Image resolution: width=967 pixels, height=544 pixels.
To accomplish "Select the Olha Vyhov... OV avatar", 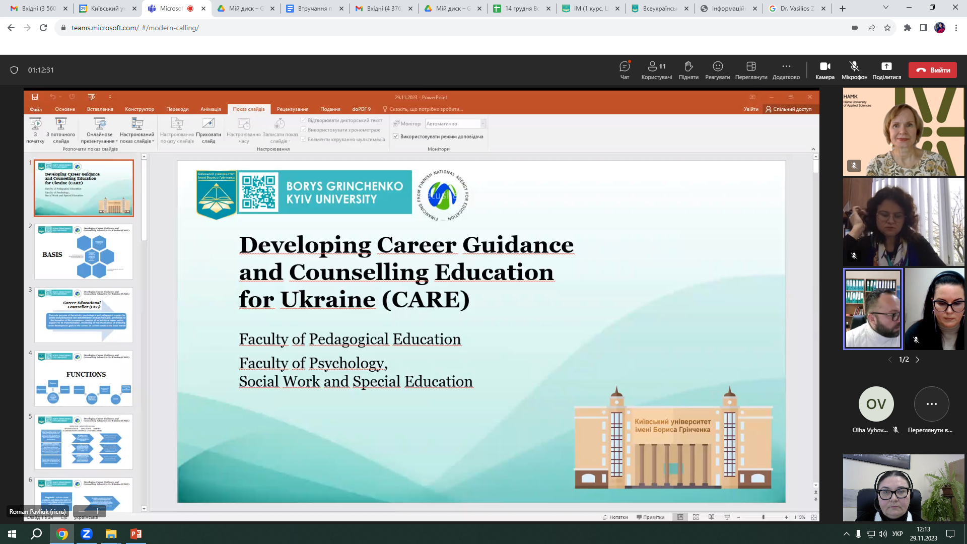I will click(876, 404).
